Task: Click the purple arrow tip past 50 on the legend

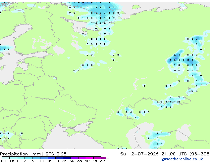Action: point(105,158)
